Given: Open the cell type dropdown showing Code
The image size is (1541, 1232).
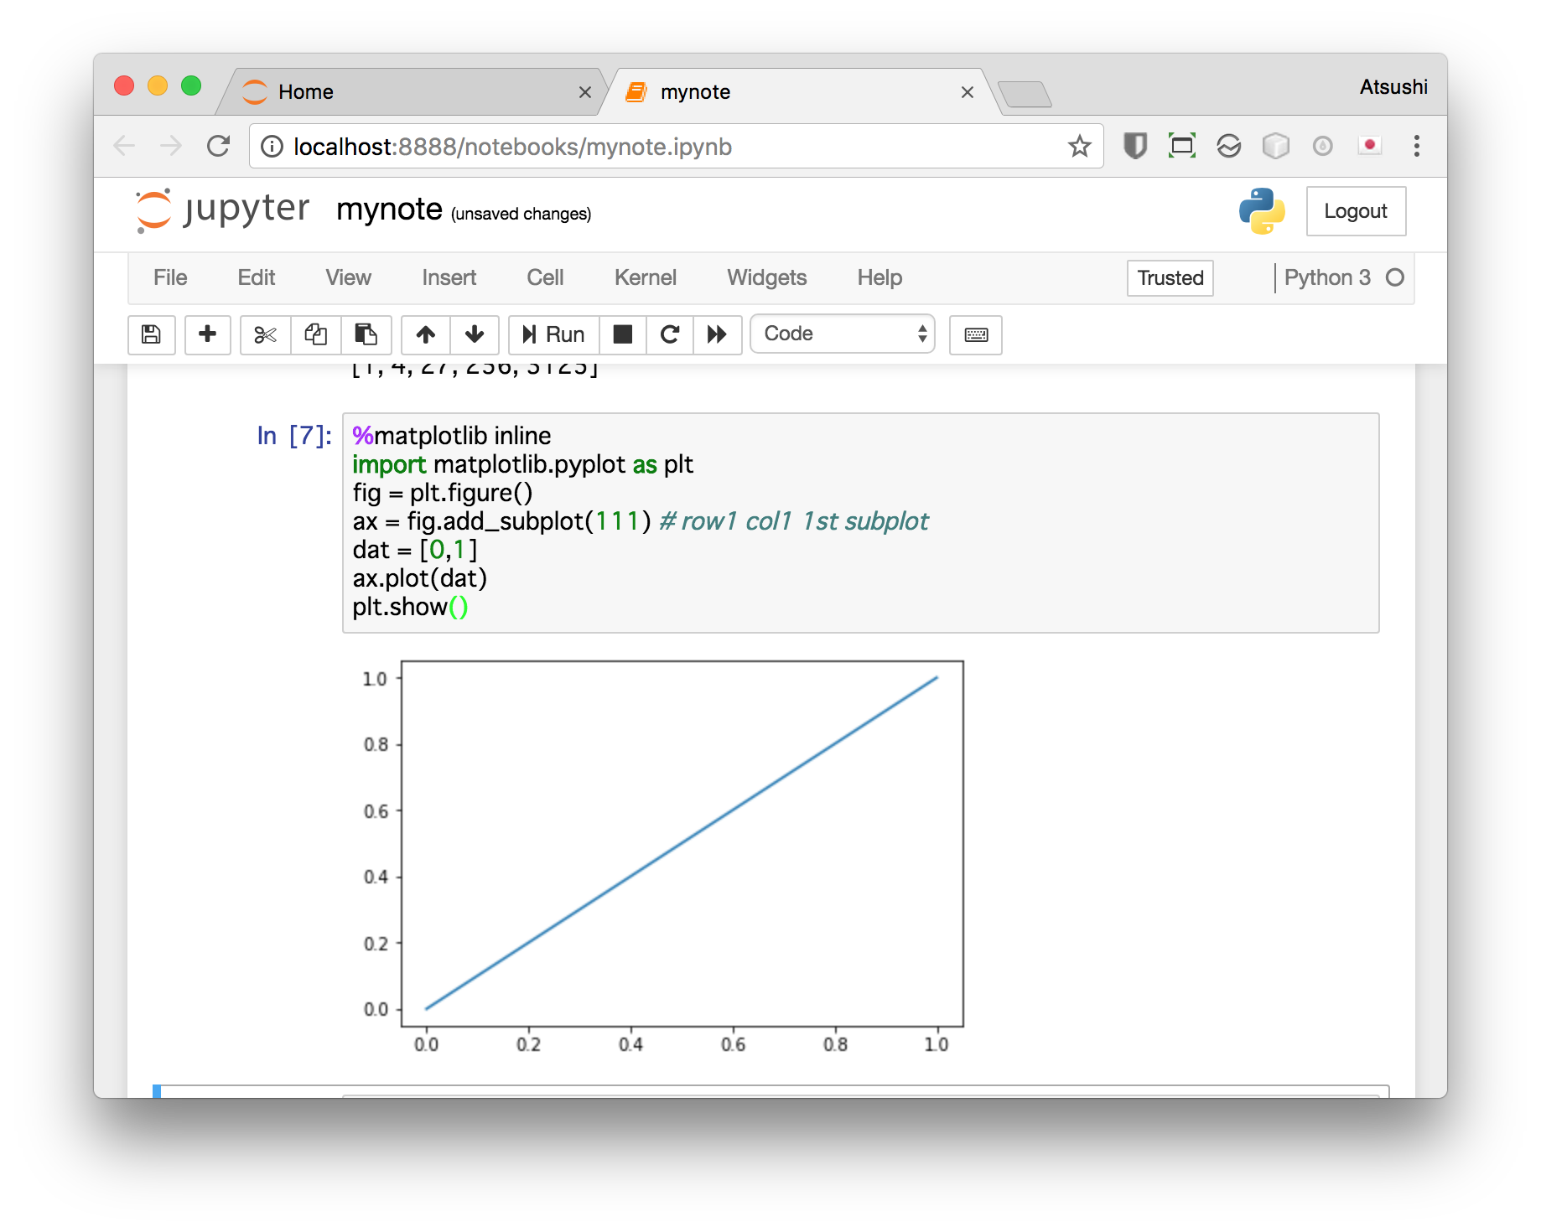Looking at the screenshot, I should click(842, 334).
